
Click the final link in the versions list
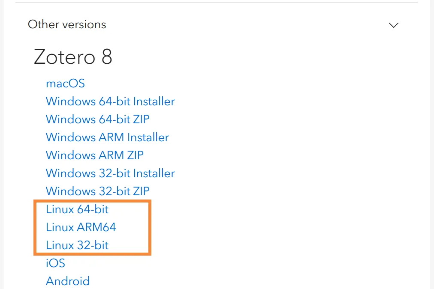[68, 281]
